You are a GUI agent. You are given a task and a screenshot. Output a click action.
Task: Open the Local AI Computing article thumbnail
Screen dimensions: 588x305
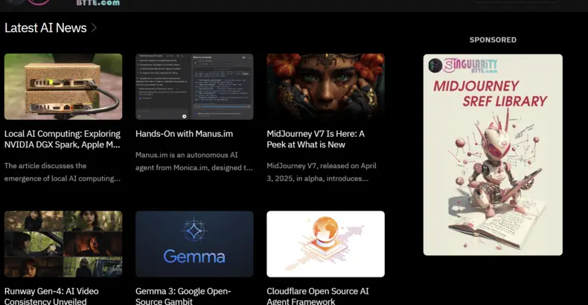click(x=63, y=86)
